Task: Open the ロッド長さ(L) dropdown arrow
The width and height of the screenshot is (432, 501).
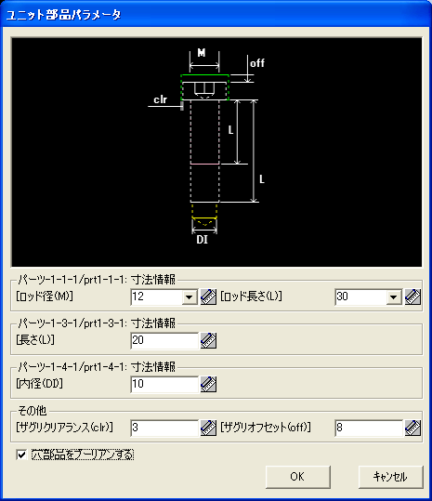Action: 393,297
